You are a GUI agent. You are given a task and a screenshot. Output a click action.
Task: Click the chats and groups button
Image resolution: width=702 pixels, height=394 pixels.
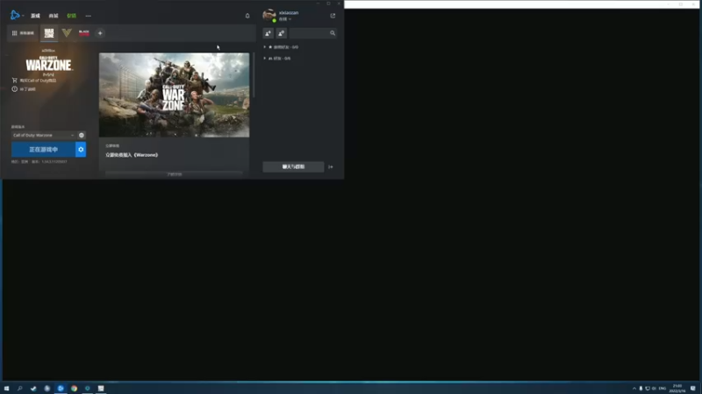point(293,166)
